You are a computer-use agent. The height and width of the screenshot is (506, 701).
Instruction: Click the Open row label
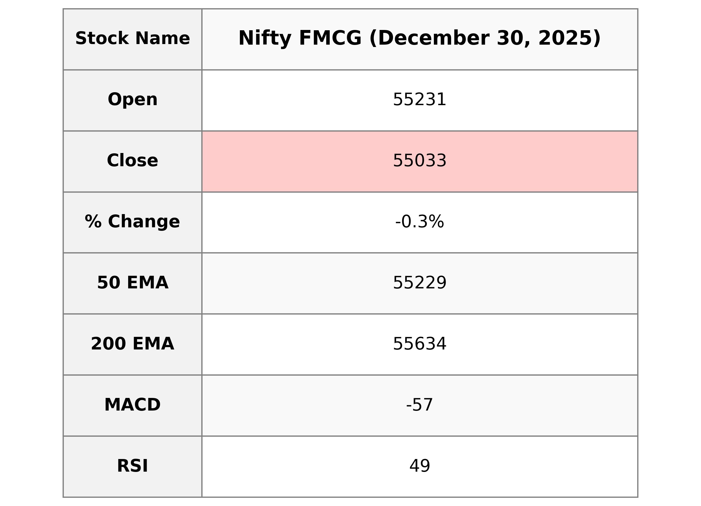(132, 100)
